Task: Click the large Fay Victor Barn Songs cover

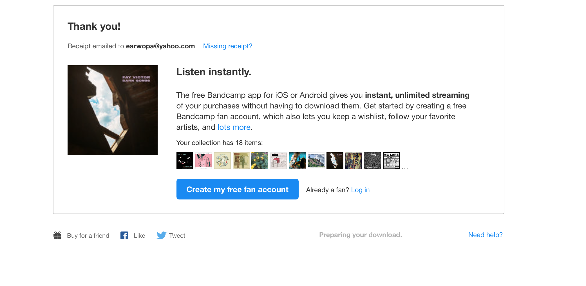Action: coord(113,110)
